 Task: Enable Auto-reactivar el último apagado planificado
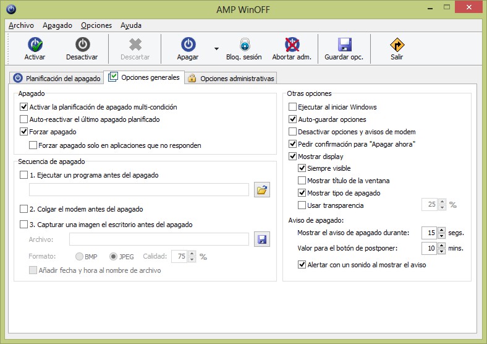click(x=23, y=119)
